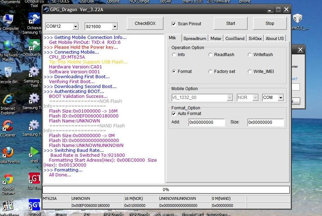
Task: Open the 921600 baud rate dropdown
Action: [115, 26]
